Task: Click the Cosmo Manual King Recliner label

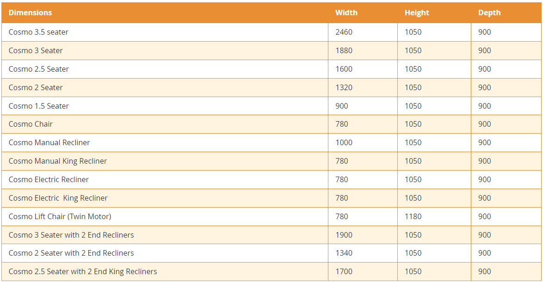Action: [x=58, y=161]
